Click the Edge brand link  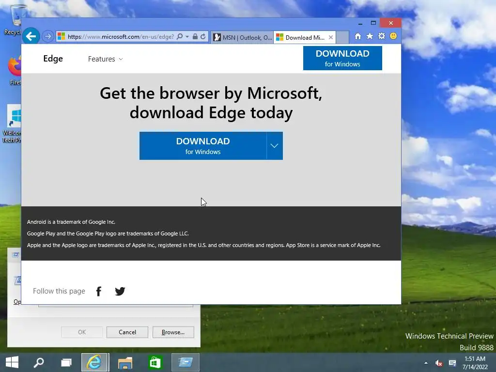53,59
